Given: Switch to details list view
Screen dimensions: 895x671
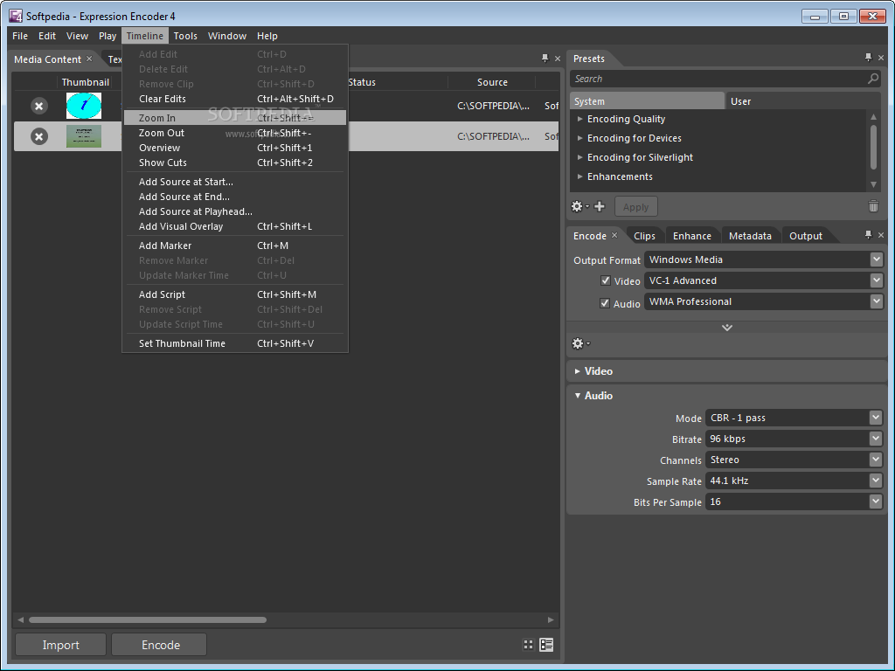Looking at the screenshot, I should pyautogui.click(x=546, y=645).
